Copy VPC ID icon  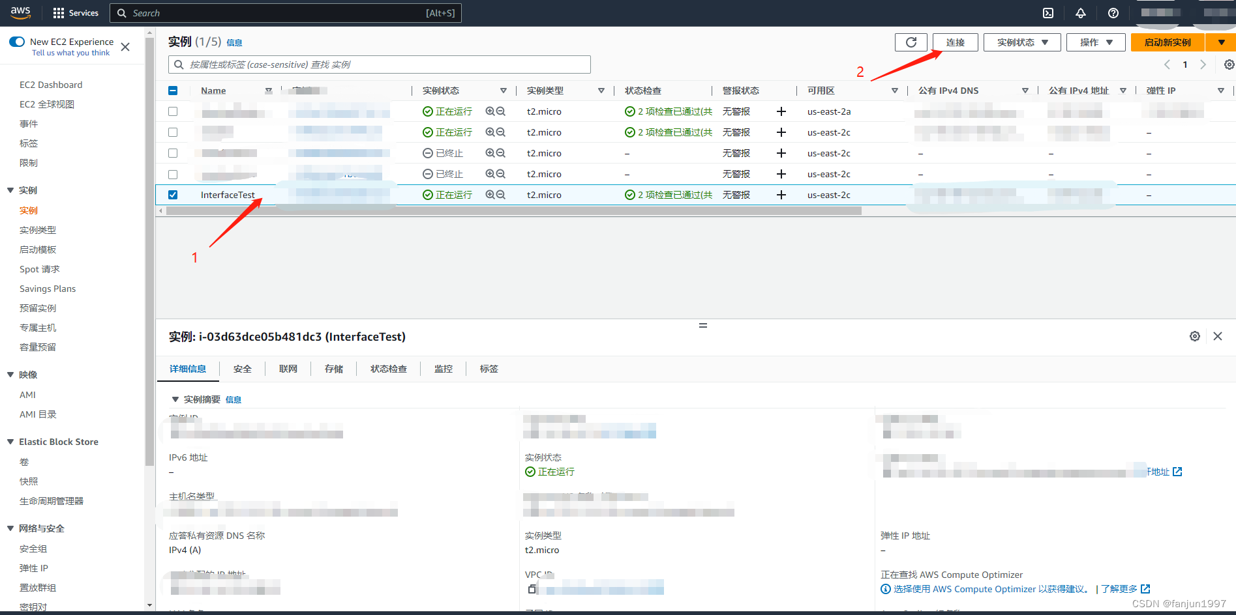tap(532, 589)
